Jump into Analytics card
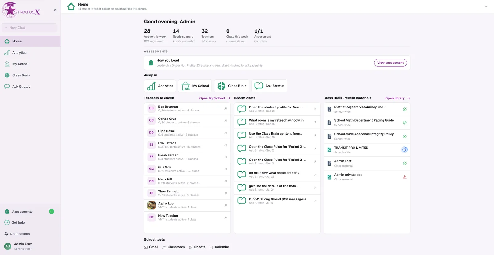Viewport: 494px width, 255px height. [160, 86]
